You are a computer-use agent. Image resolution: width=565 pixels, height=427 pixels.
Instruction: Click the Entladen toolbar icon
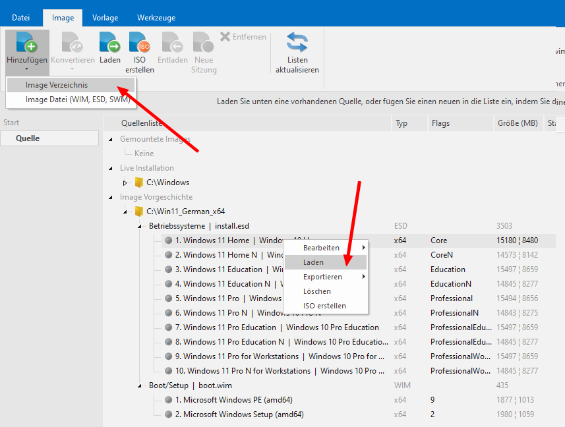pyautogui.click(x=172, y=42)
